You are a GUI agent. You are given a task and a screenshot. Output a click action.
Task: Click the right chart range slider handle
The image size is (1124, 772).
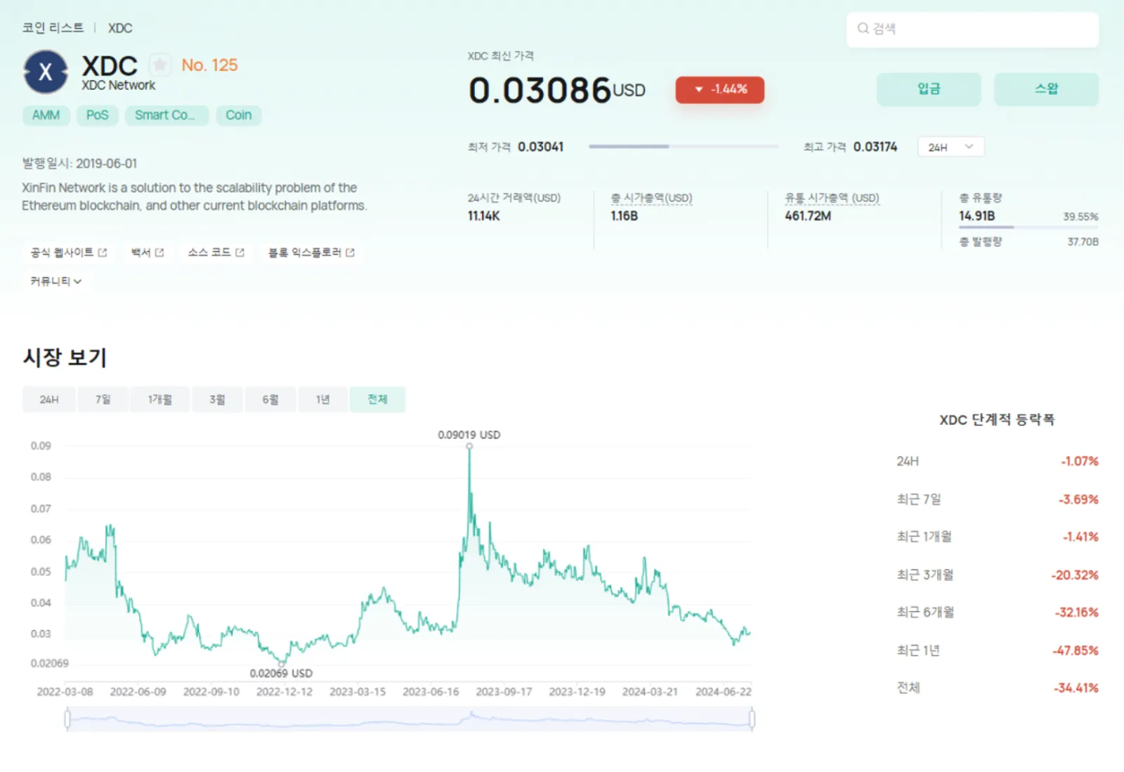tap(752, 719)
